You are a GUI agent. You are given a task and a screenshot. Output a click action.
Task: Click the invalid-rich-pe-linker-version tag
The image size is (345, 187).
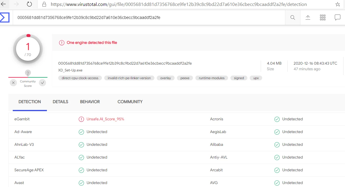pos(129,78)
